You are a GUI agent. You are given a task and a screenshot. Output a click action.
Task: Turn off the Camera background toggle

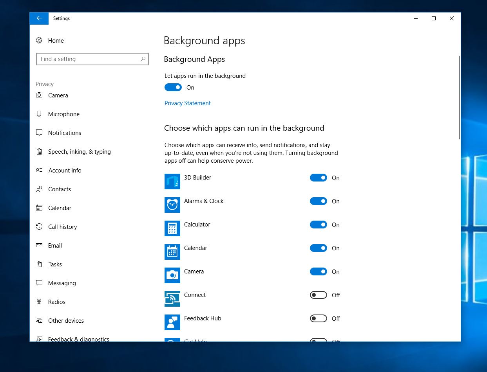click(x=318, y=271)
